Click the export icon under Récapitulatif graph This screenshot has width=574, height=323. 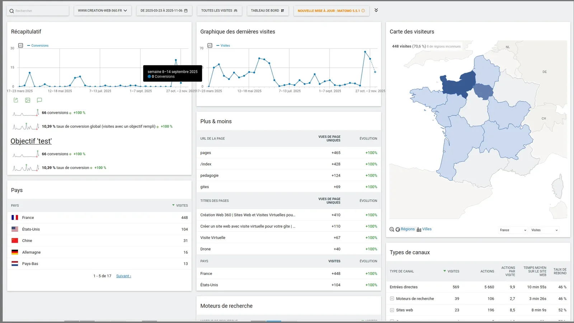[16, 100]
